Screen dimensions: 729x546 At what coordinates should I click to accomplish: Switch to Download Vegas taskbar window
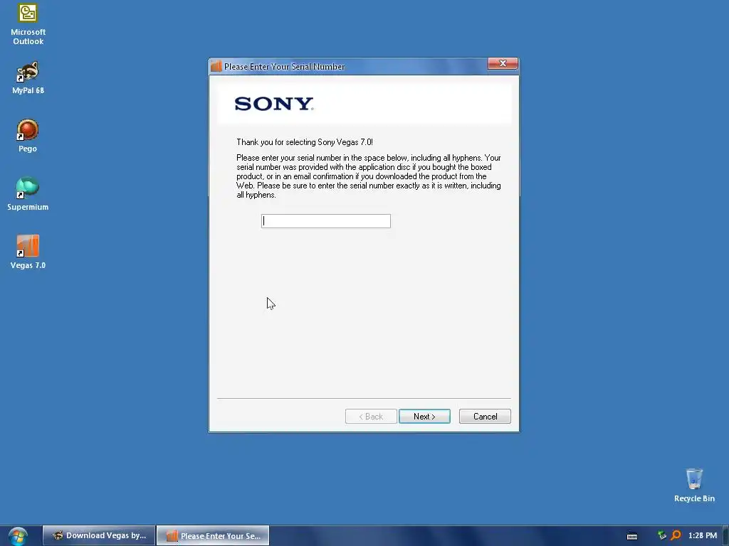click(x=99, y=535)
